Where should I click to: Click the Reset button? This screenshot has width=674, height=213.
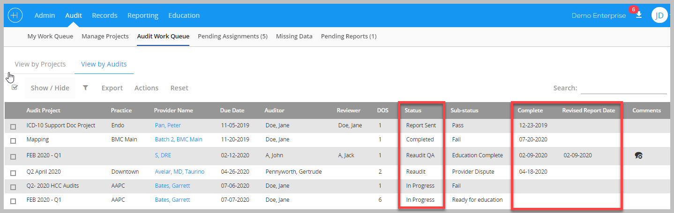[179, 88]
